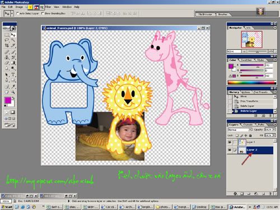The width and height of the screenshot is (280, 210).
Task: Select the Hand tool
Action: pyautogui.click(x=7, y=92)
